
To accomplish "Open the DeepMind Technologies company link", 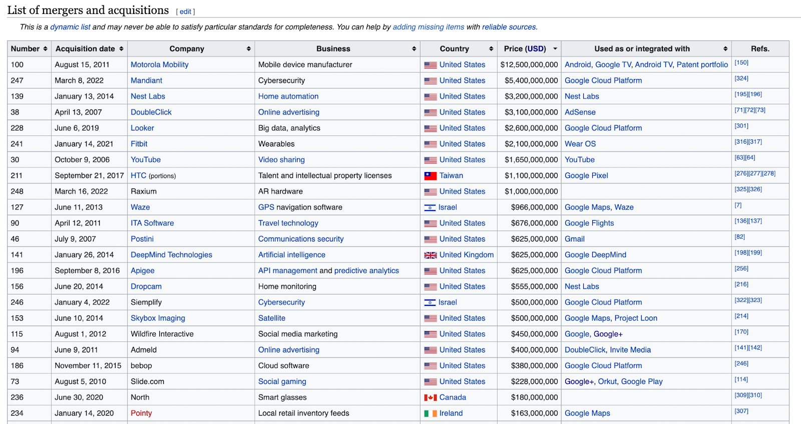I will (x=171, y=255).
